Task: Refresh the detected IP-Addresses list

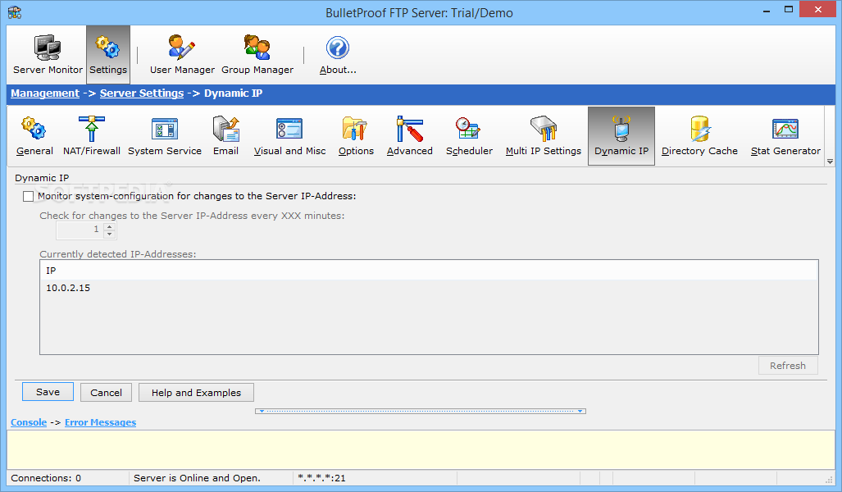Action: coord(788,366)
